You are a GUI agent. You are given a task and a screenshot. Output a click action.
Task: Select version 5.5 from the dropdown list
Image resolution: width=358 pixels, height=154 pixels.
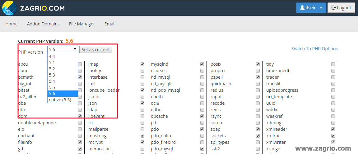click(x=63, y=87)
